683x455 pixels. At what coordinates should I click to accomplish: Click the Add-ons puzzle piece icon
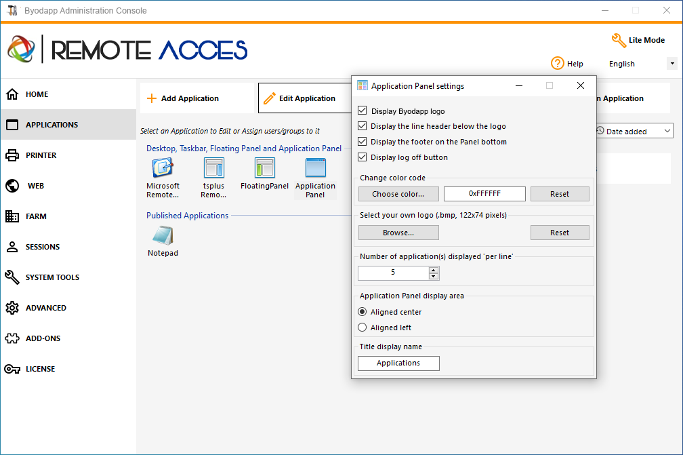[12, 338]
